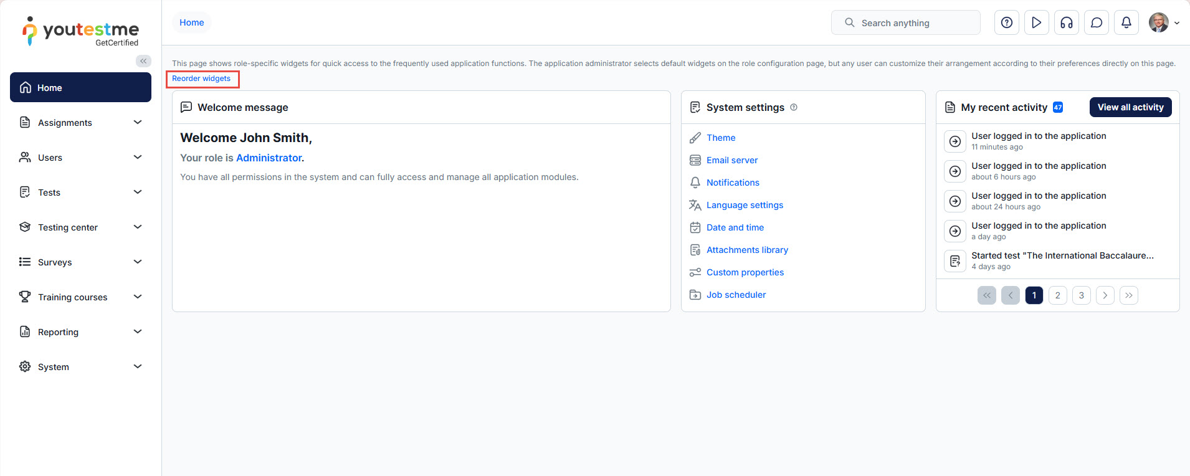
Task: Click the headphones support icon
Action: coord(1066,23)
